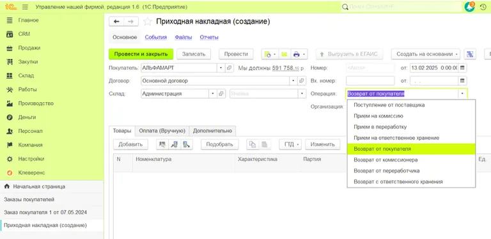Open calendar for incoming number date
Image resolution: width=491 pixels, height=239 pixels.
point(462,81)
